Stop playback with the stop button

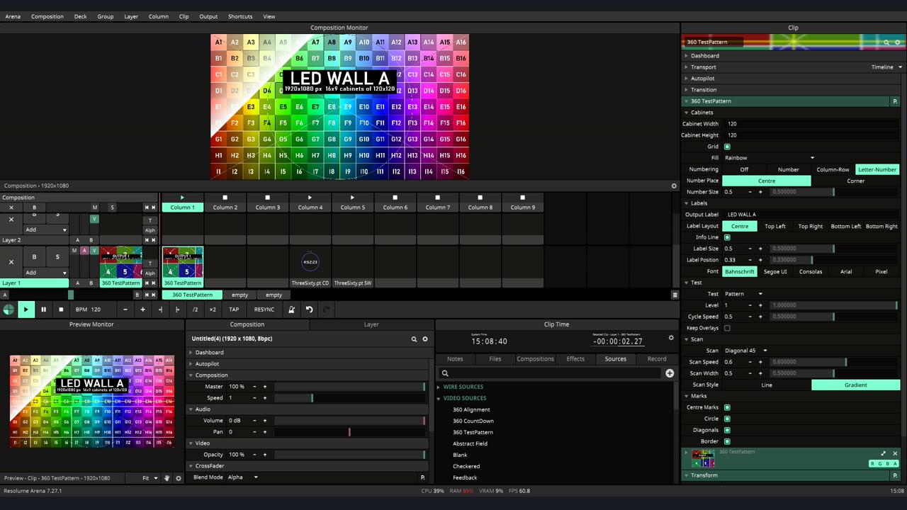click(61, 310)
